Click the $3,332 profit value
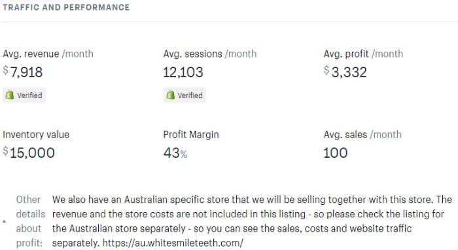Screen dimensions: 458x250 pos(345,72)
